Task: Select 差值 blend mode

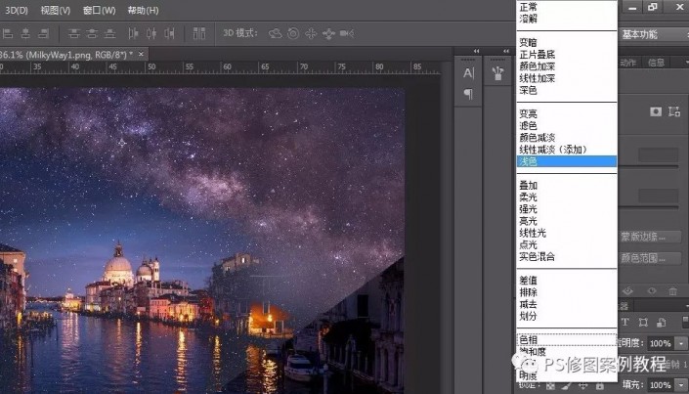Action: 567,281
